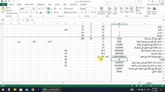Open the Windows Start menu
Viewport: 165px width, 92px height.
(x=3, y=89)
